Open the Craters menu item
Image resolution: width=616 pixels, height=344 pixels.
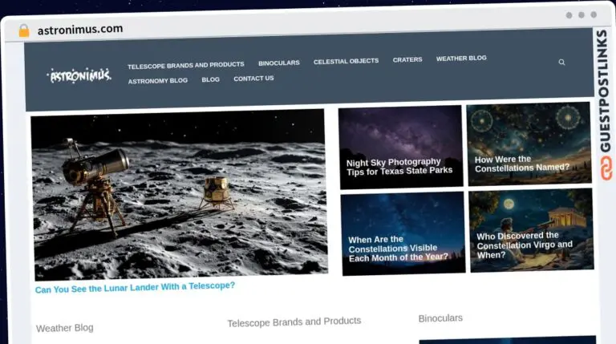coord(407,59)
